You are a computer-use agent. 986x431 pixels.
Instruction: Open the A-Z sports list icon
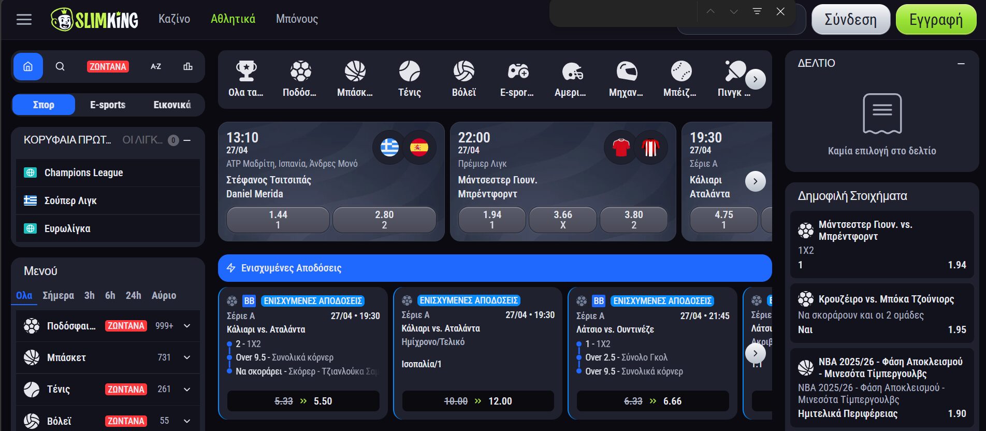pyautogui.click(x=156, y=66)
